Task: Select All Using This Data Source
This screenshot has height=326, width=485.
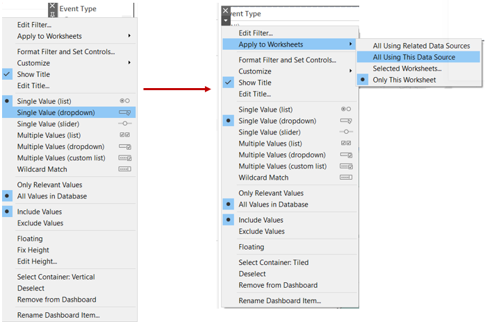Action: point(414,57)
